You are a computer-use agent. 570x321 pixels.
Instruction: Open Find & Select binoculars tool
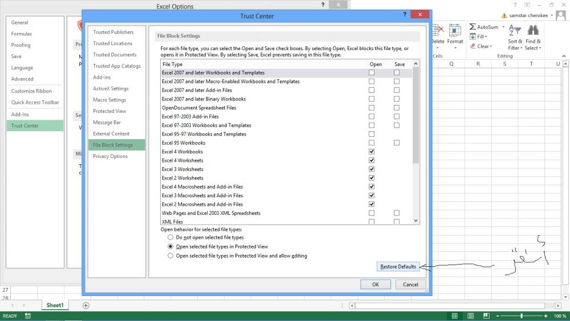(533, 38)
